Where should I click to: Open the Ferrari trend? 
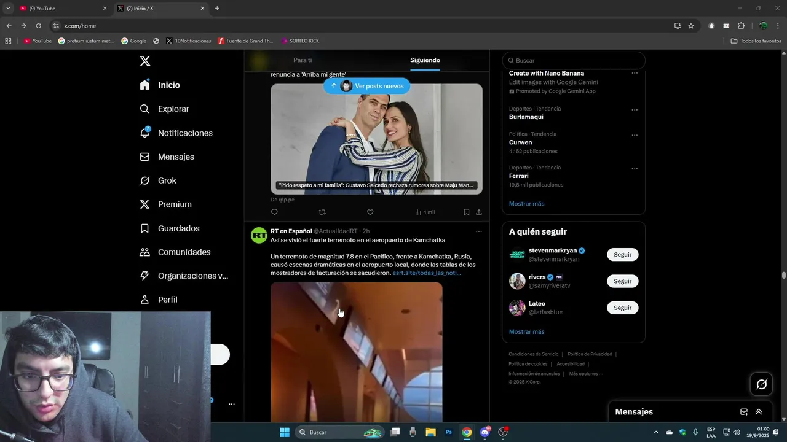[x=518, y=176]
